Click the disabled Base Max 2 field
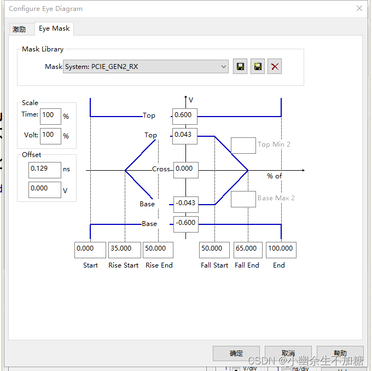Viewport: 372px width, 371px height. (x=243, y=199)
